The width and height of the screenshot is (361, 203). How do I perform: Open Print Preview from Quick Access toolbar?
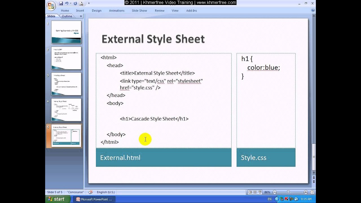point(82,3)
